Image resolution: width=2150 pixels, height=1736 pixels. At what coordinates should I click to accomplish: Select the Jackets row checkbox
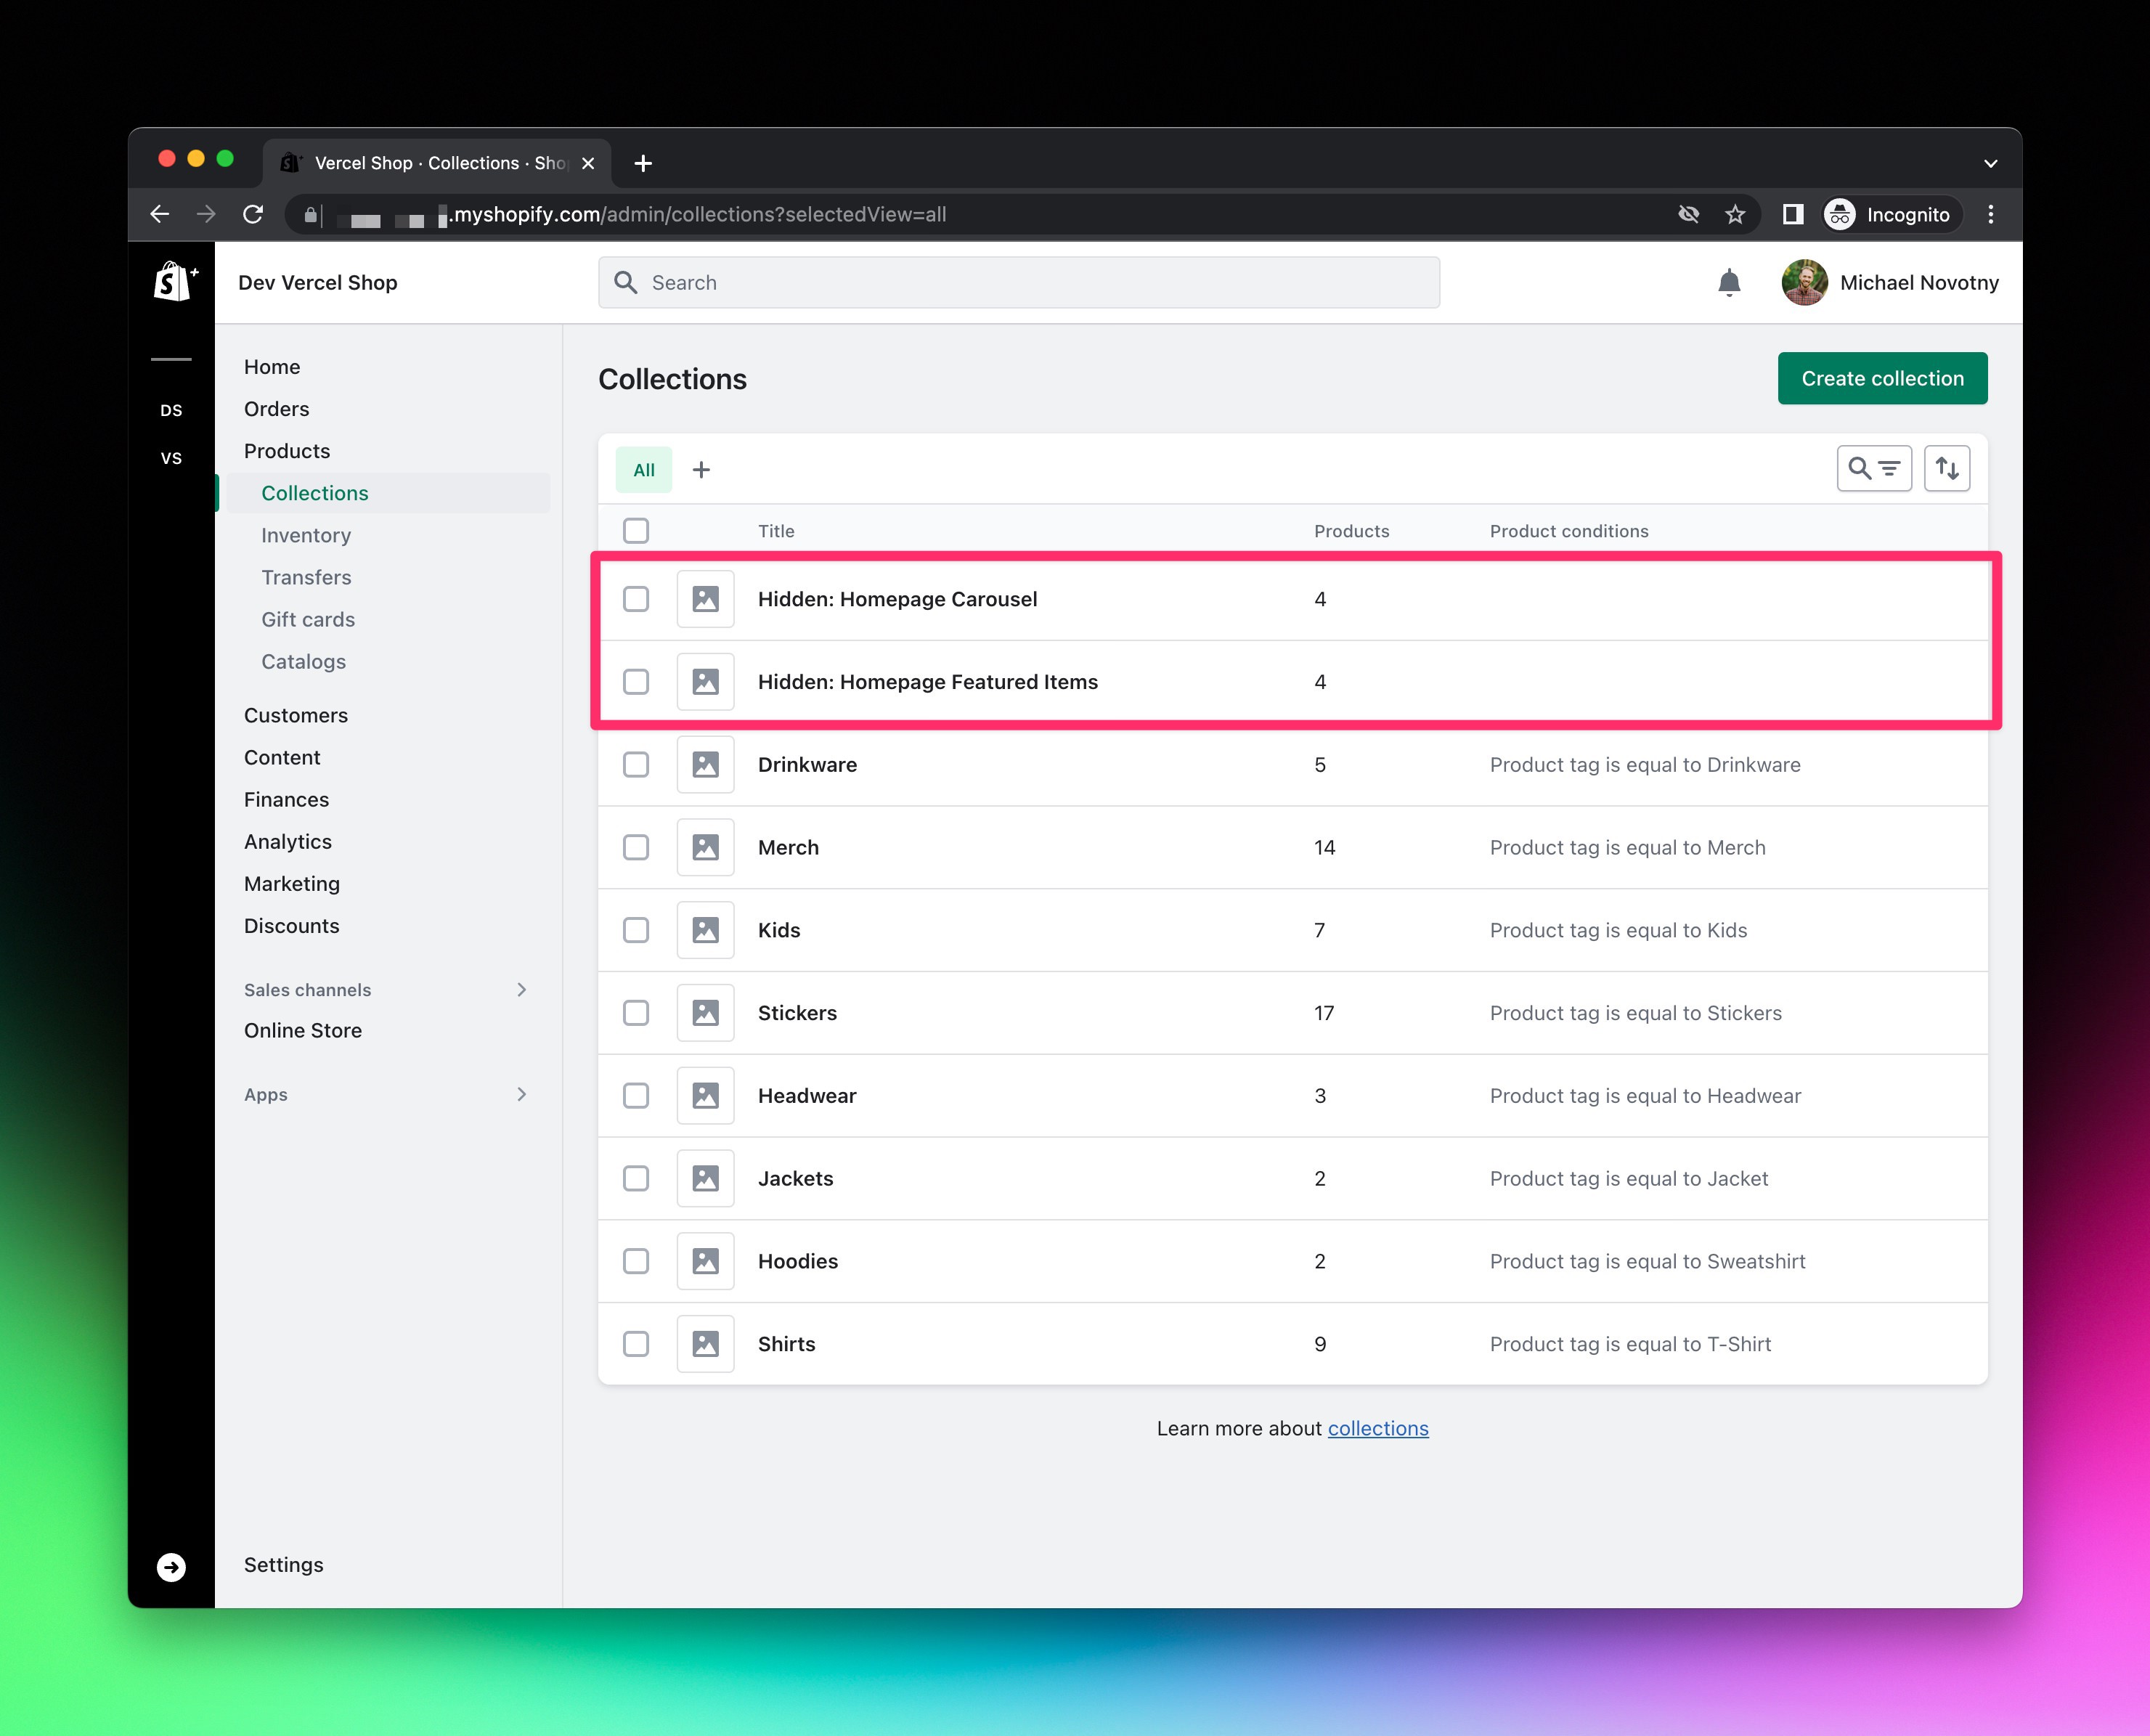point(636,1179)
